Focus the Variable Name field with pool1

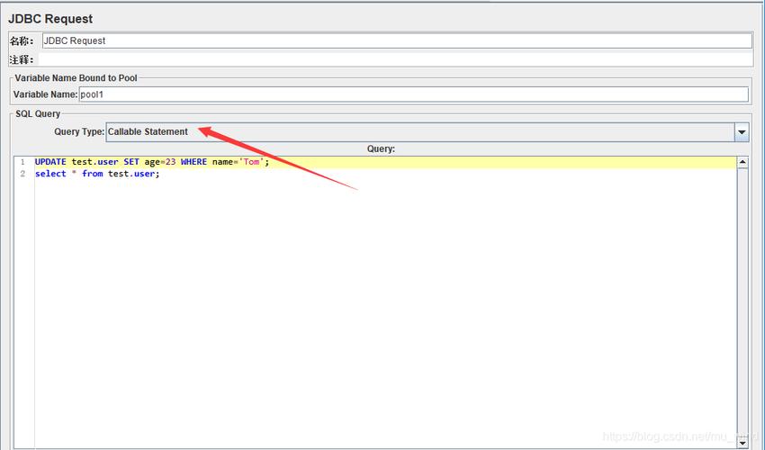click(413, 94)
